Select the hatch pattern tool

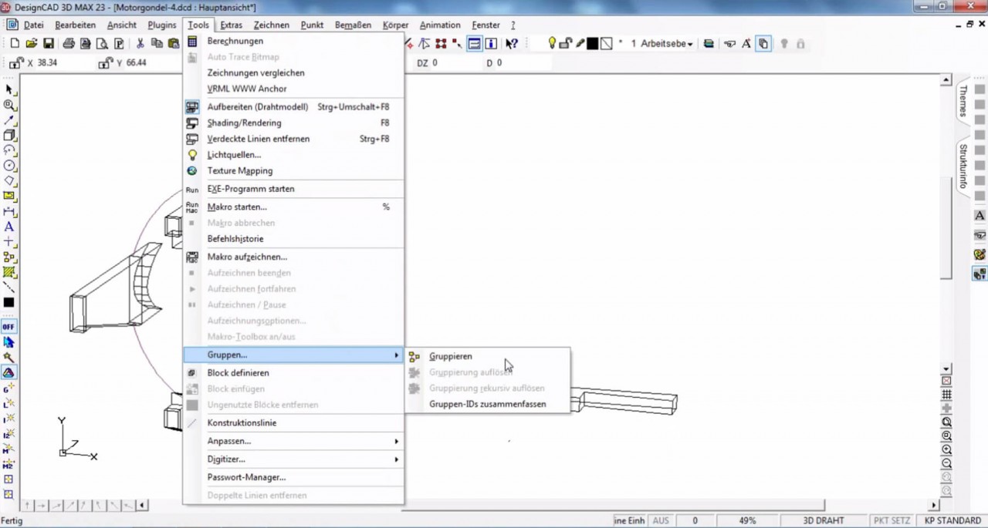click(x=8, y=271)
